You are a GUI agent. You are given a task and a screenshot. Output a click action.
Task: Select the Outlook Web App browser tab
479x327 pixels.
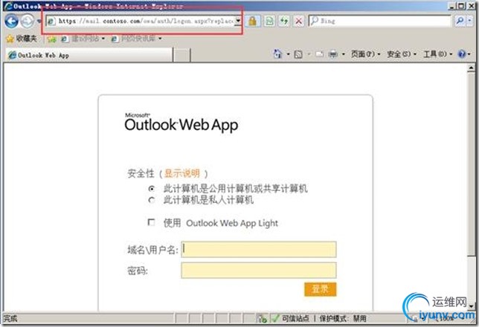[89, 55]
